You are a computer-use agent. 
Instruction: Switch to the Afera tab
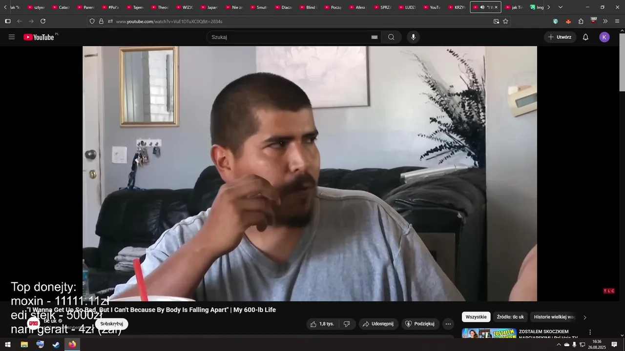click(x=357, y=7)
